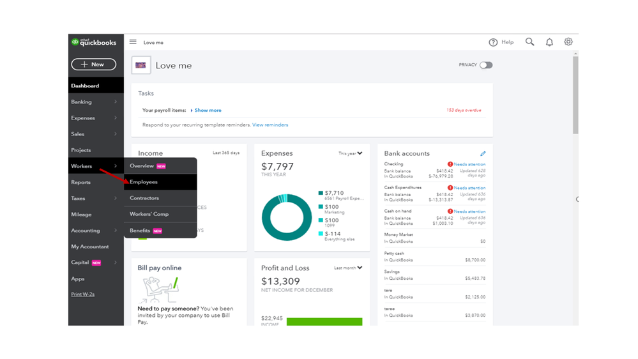Toggle the Privacy switch

[486, 65]
